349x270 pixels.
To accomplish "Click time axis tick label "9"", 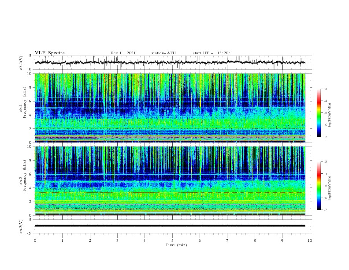I will [x=282, y=240].
